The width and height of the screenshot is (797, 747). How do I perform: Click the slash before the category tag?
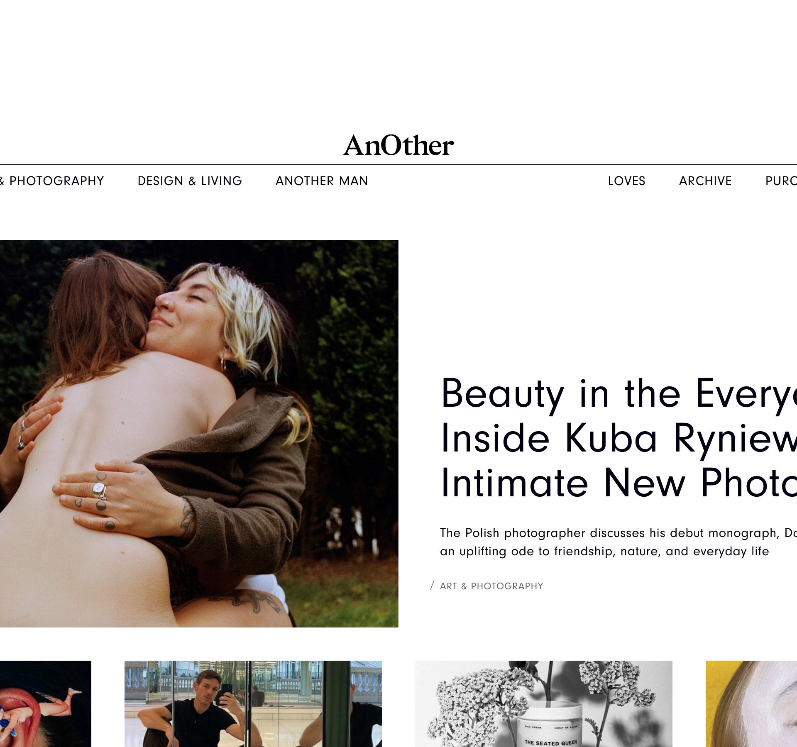(x=432, y=586)
